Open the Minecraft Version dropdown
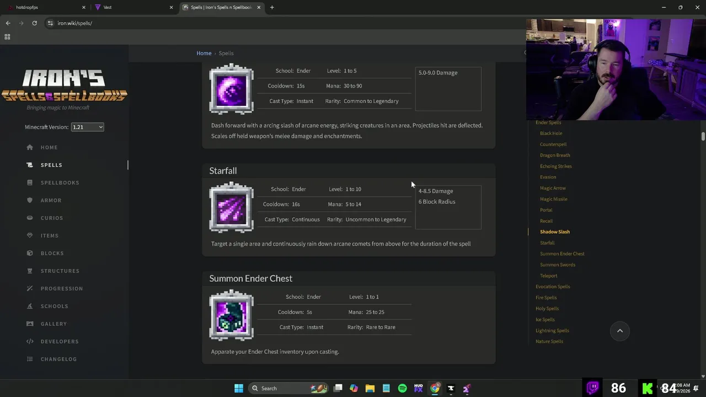Viewport: 706px width, 397px height. (x=87, y=127)
